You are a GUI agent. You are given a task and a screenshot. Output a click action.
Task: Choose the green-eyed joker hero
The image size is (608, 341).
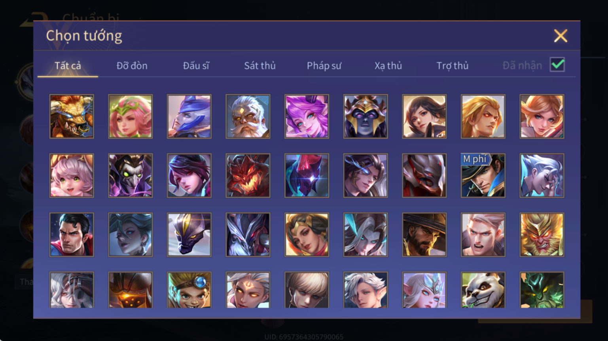(131, 176)
